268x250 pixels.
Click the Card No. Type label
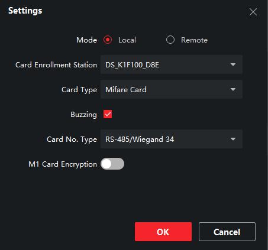[72, 139]
